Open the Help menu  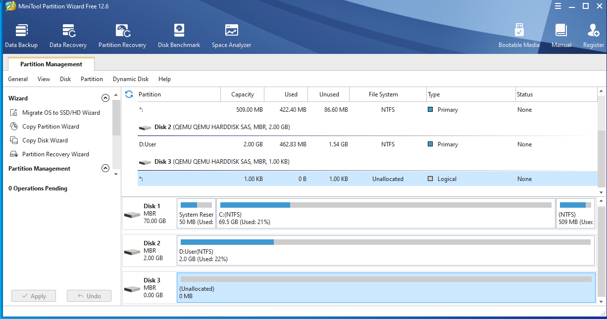(x=164, y=79)
